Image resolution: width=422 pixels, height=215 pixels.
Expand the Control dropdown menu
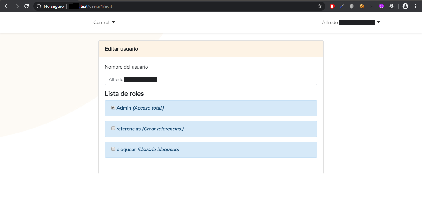tap(104, 23)
